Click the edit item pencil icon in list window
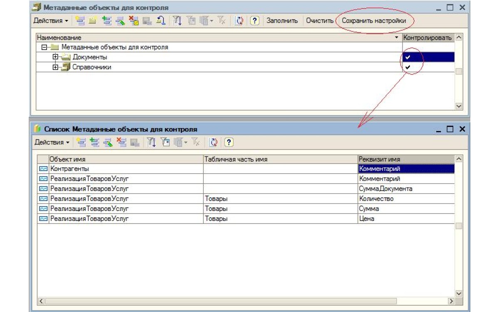The height and width of the screenshot is (312, 499). (108, 142)
